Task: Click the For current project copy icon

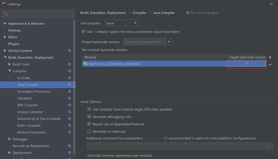Action: click(188, 13)
